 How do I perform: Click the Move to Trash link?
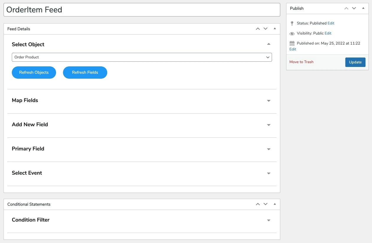(x=301, y=62)
